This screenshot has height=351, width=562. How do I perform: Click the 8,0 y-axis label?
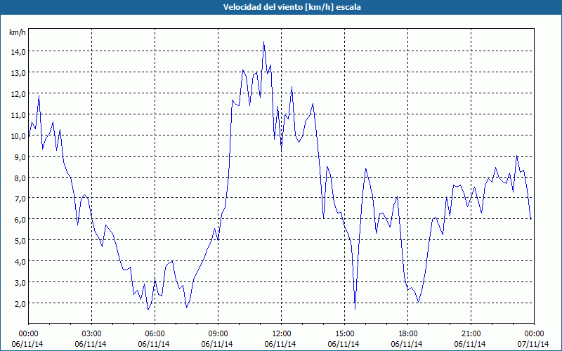20,178
